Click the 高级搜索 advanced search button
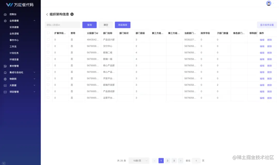 pyautogui.click(x=122, y=25)
